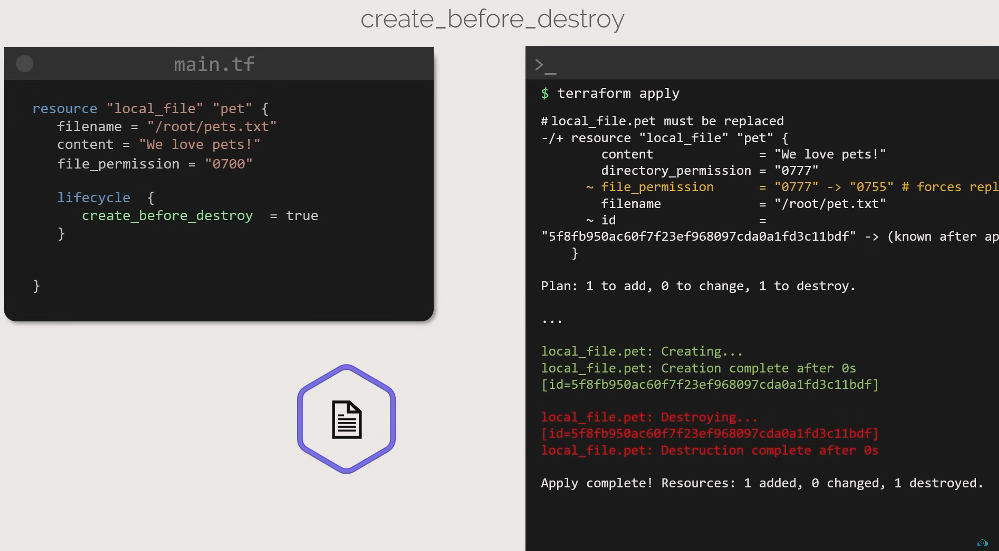
Task: Click the green dollar sign prompt
Action: [x=545, y=93]
